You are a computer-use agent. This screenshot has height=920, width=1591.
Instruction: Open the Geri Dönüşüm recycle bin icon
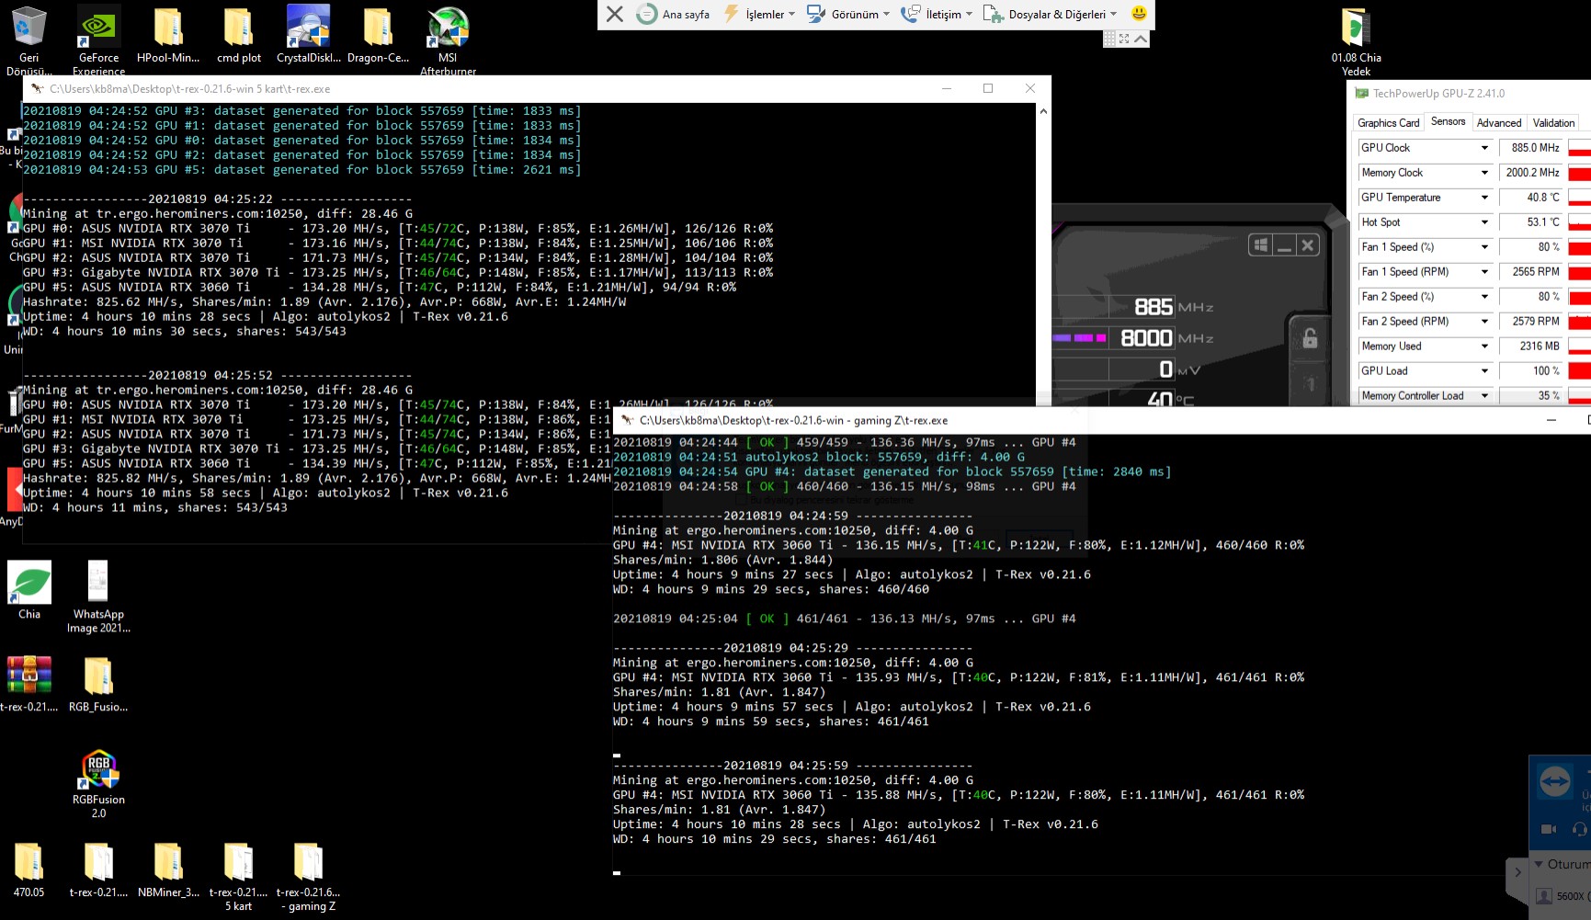tap(29, 39)
